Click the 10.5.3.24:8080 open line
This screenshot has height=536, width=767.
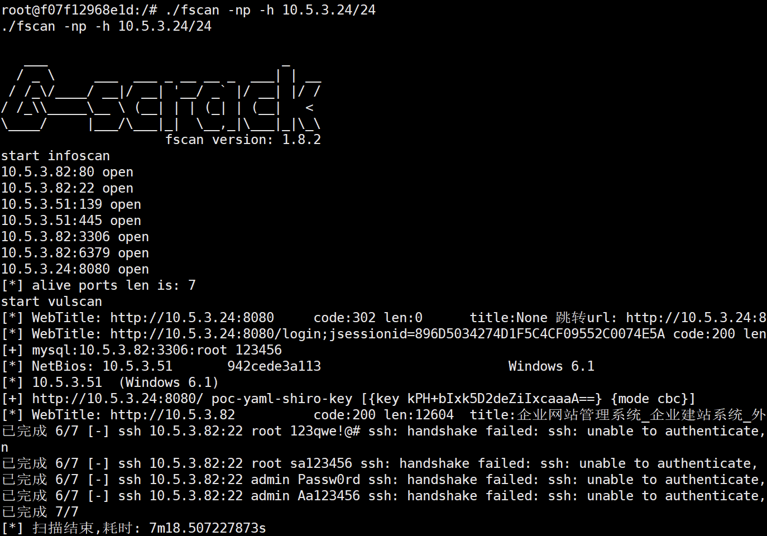(75, 269)
